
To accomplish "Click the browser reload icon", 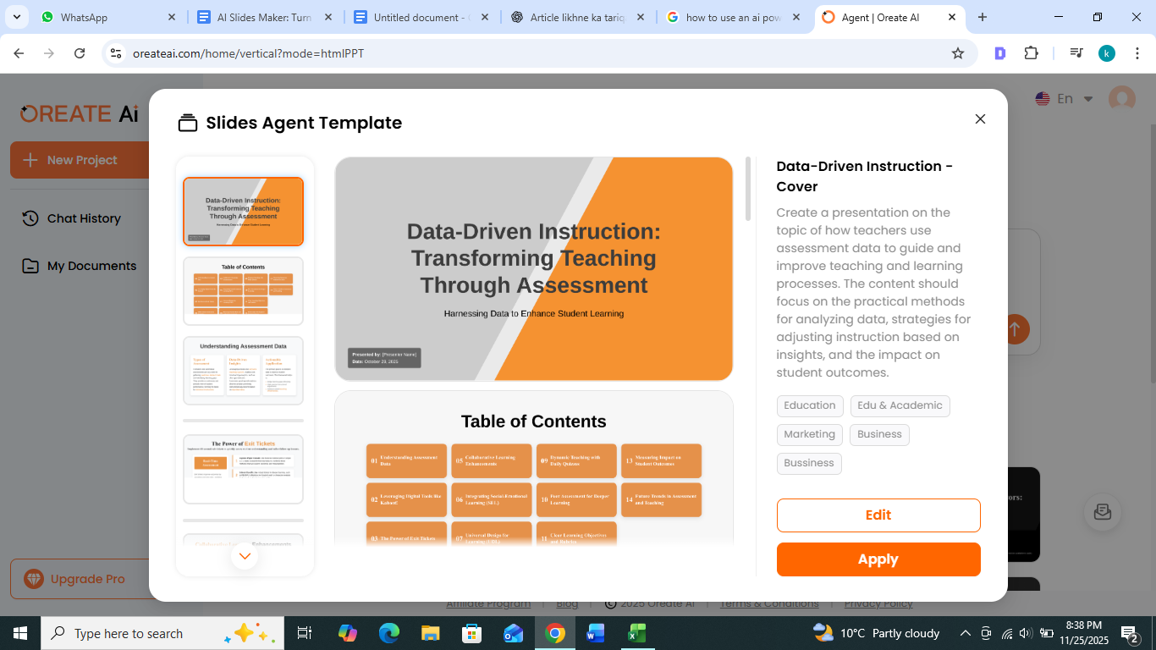I will (x=80, y=53).
